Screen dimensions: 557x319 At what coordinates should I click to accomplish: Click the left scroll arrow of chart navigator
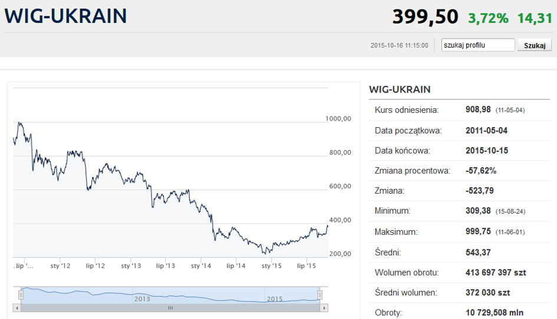click(x=17, y=307)
